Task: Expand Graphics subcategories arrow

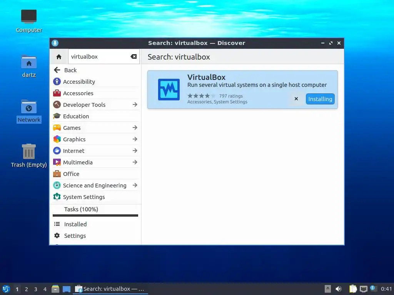Action: (x=135, y=139)
